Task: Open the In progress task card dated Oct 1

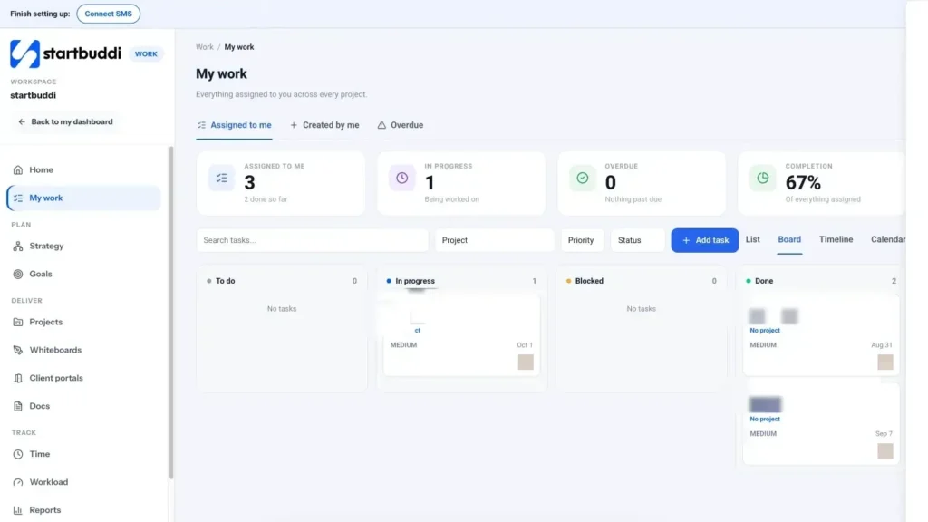Action: click(461, 335)
